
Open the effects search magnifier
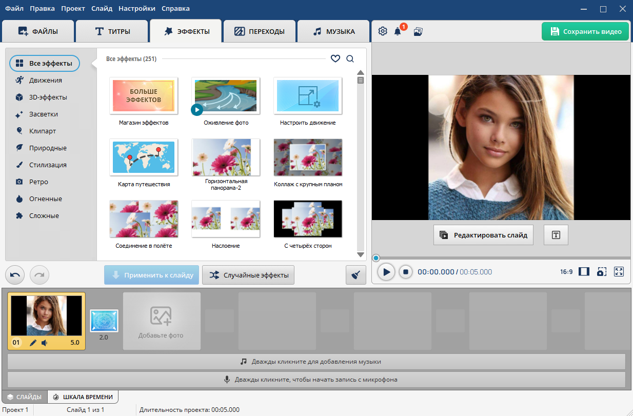350,59
